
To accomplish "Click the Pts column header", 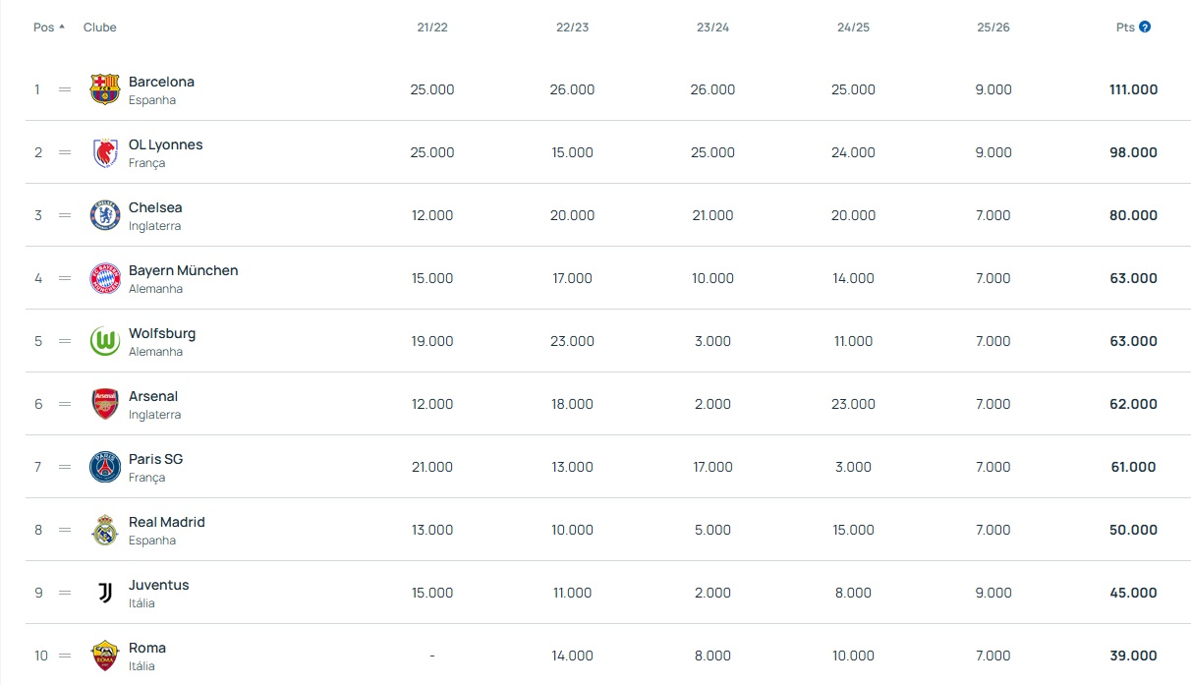I will pos(1125,28).
